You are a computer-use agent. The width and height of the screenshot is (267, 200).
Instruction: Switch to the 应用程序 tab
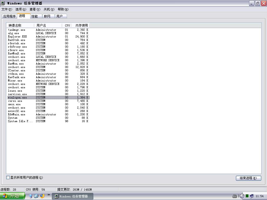10,16
